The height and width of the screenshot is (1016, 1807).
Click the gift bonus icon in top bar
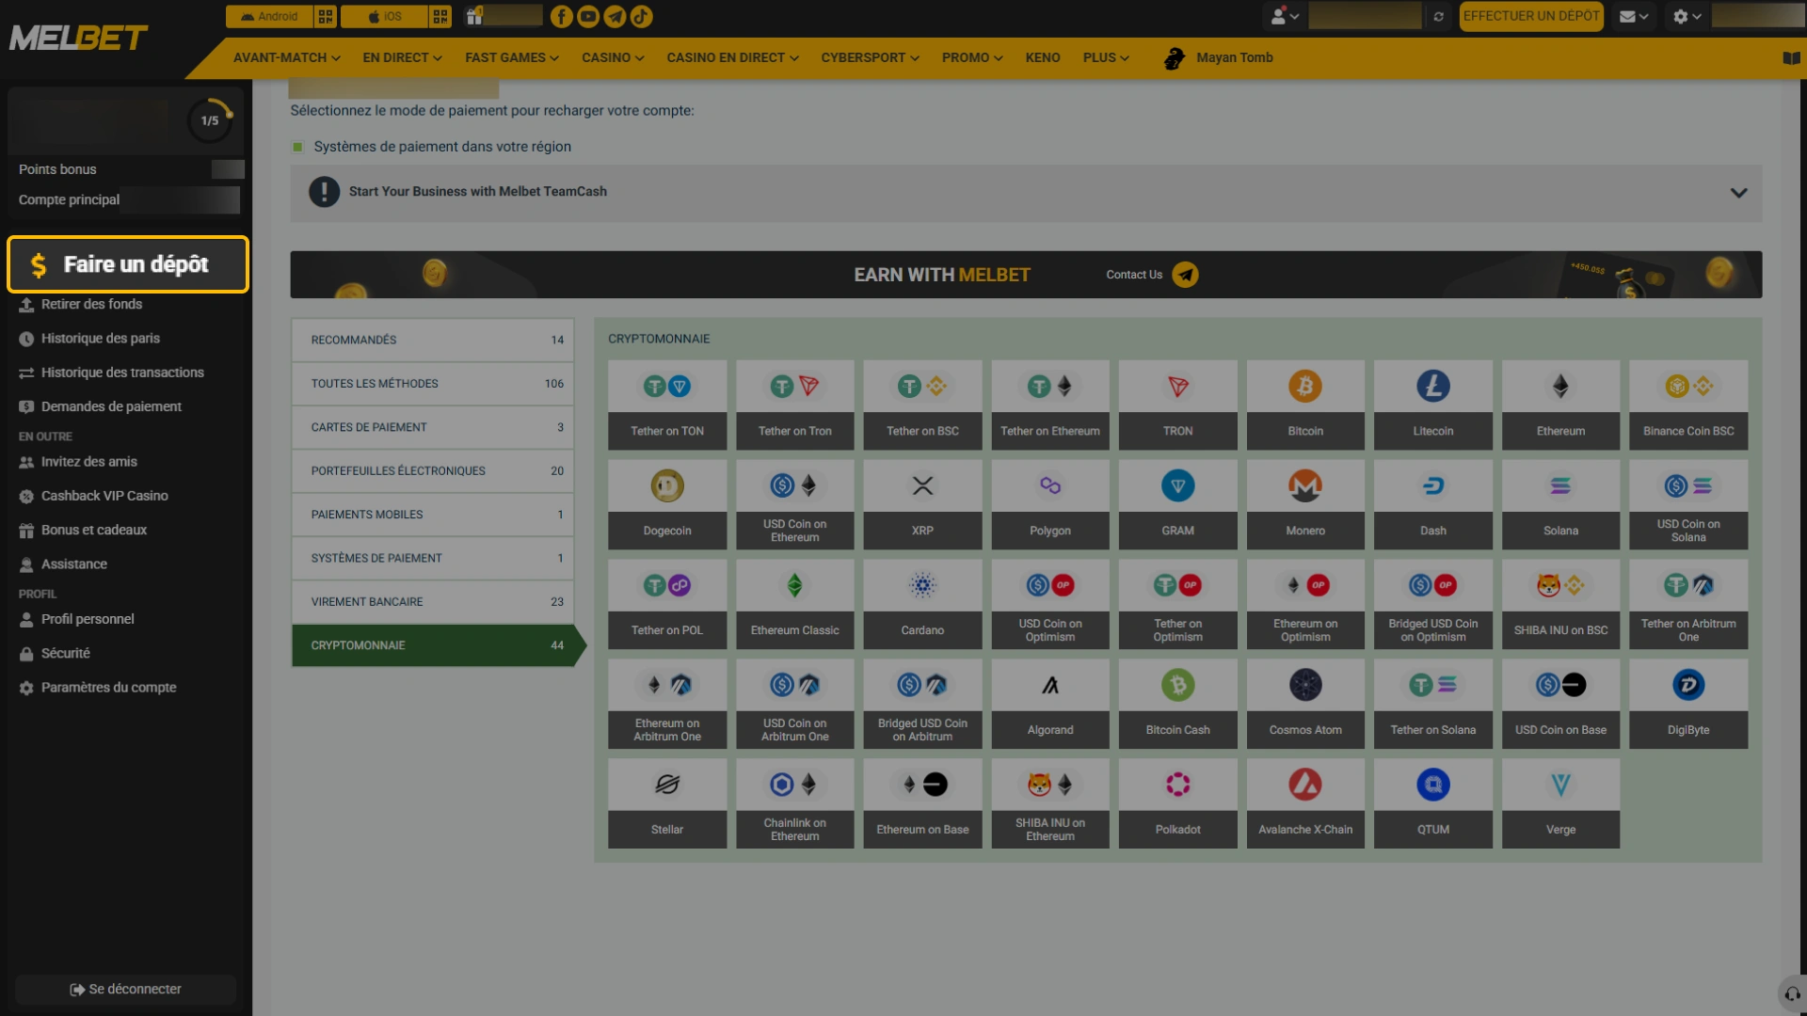pyautogui.click(x=474, y=16)
